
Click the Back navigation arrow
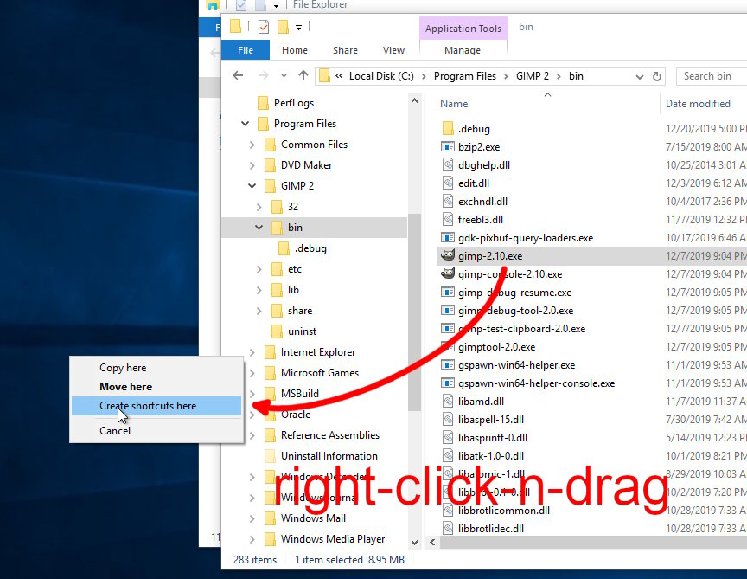tap(239, 76)
